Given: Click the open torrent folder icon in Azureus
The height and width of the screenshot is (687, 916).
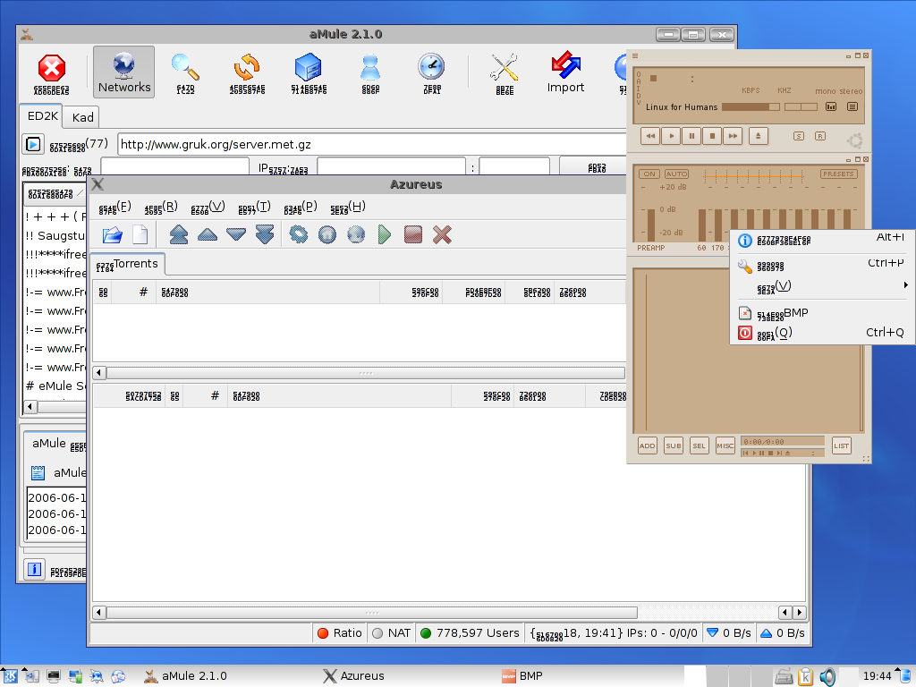Looking at the screenshot, I should coord(112,235).
